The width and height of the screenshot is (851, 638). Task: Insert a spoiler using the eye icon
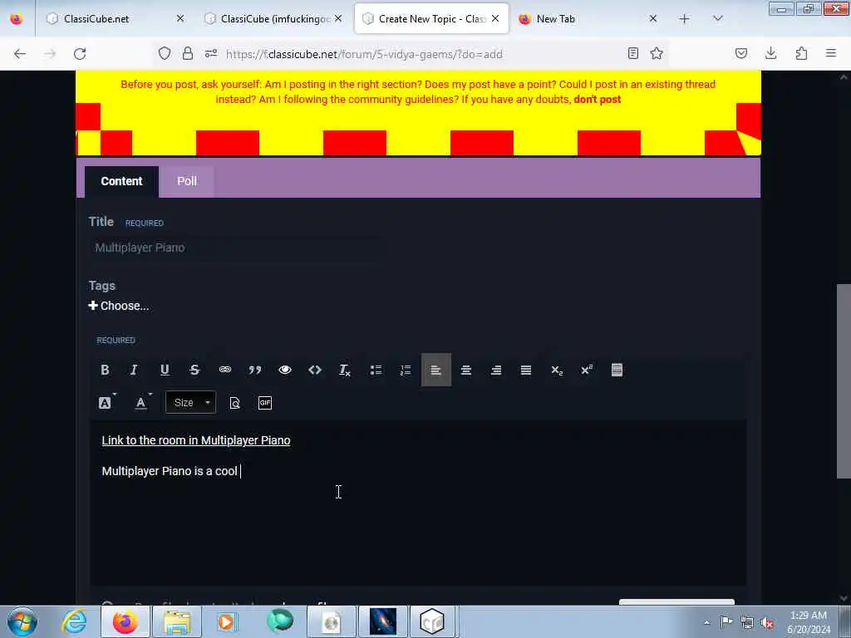(x=285, y=370)
